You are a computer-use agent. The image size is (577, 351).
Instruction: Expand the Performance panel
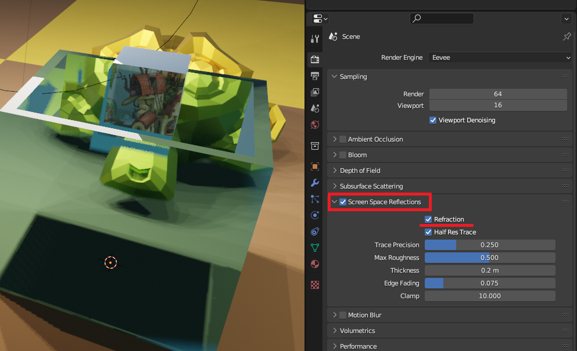coord(335,346)
